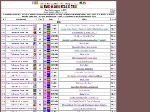Open the 'Battle Pike Rematch!?' video link
This screenshot has width=150, height=112.
point(84,69)
